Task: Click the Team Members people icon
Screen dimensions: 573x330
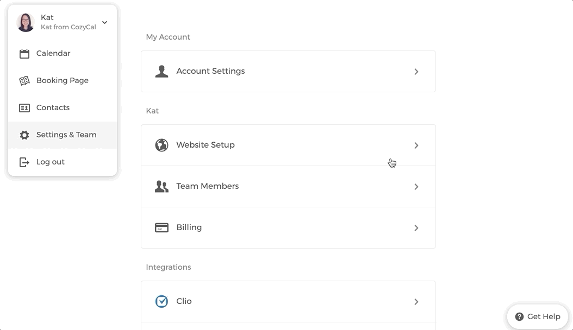Action: coord(161,187)
